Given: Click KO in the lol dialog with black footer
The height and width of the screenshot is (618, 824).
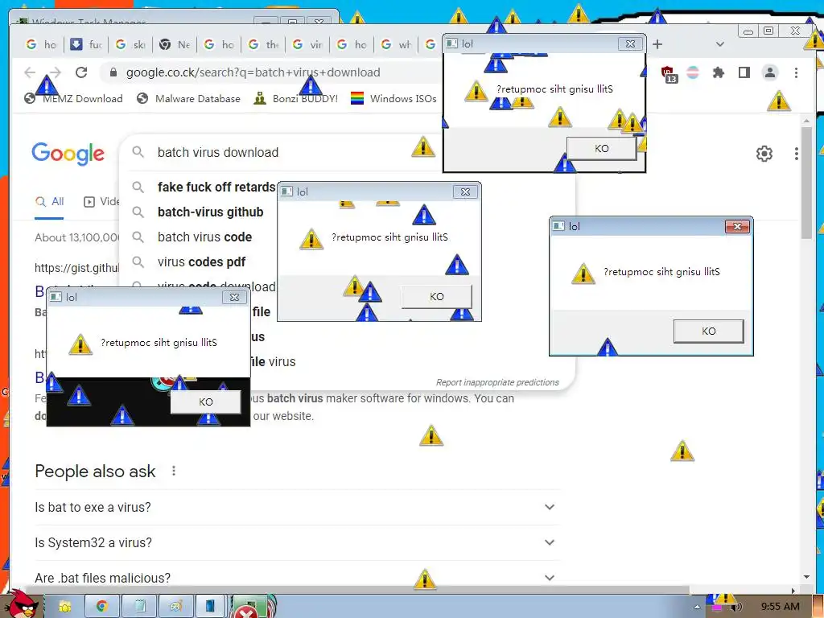Looking at the screenshot, I should [x=206, y=402].
